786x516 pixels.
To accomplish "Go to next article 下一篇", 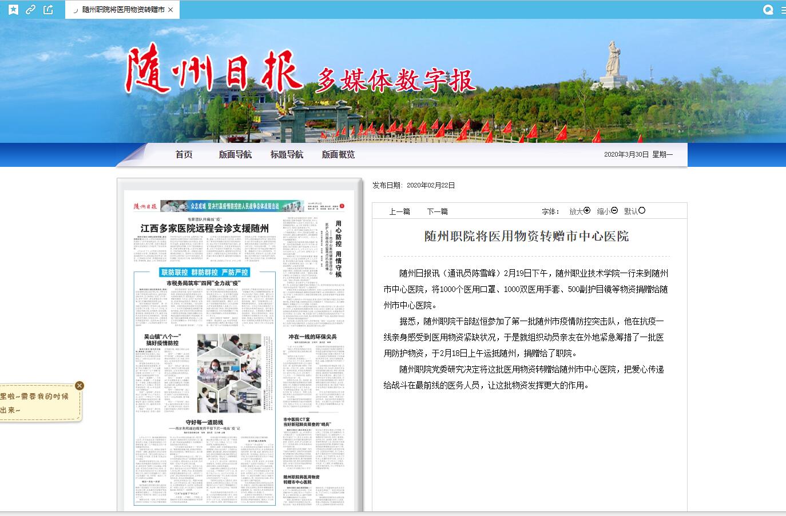I will tap(437, 211).
